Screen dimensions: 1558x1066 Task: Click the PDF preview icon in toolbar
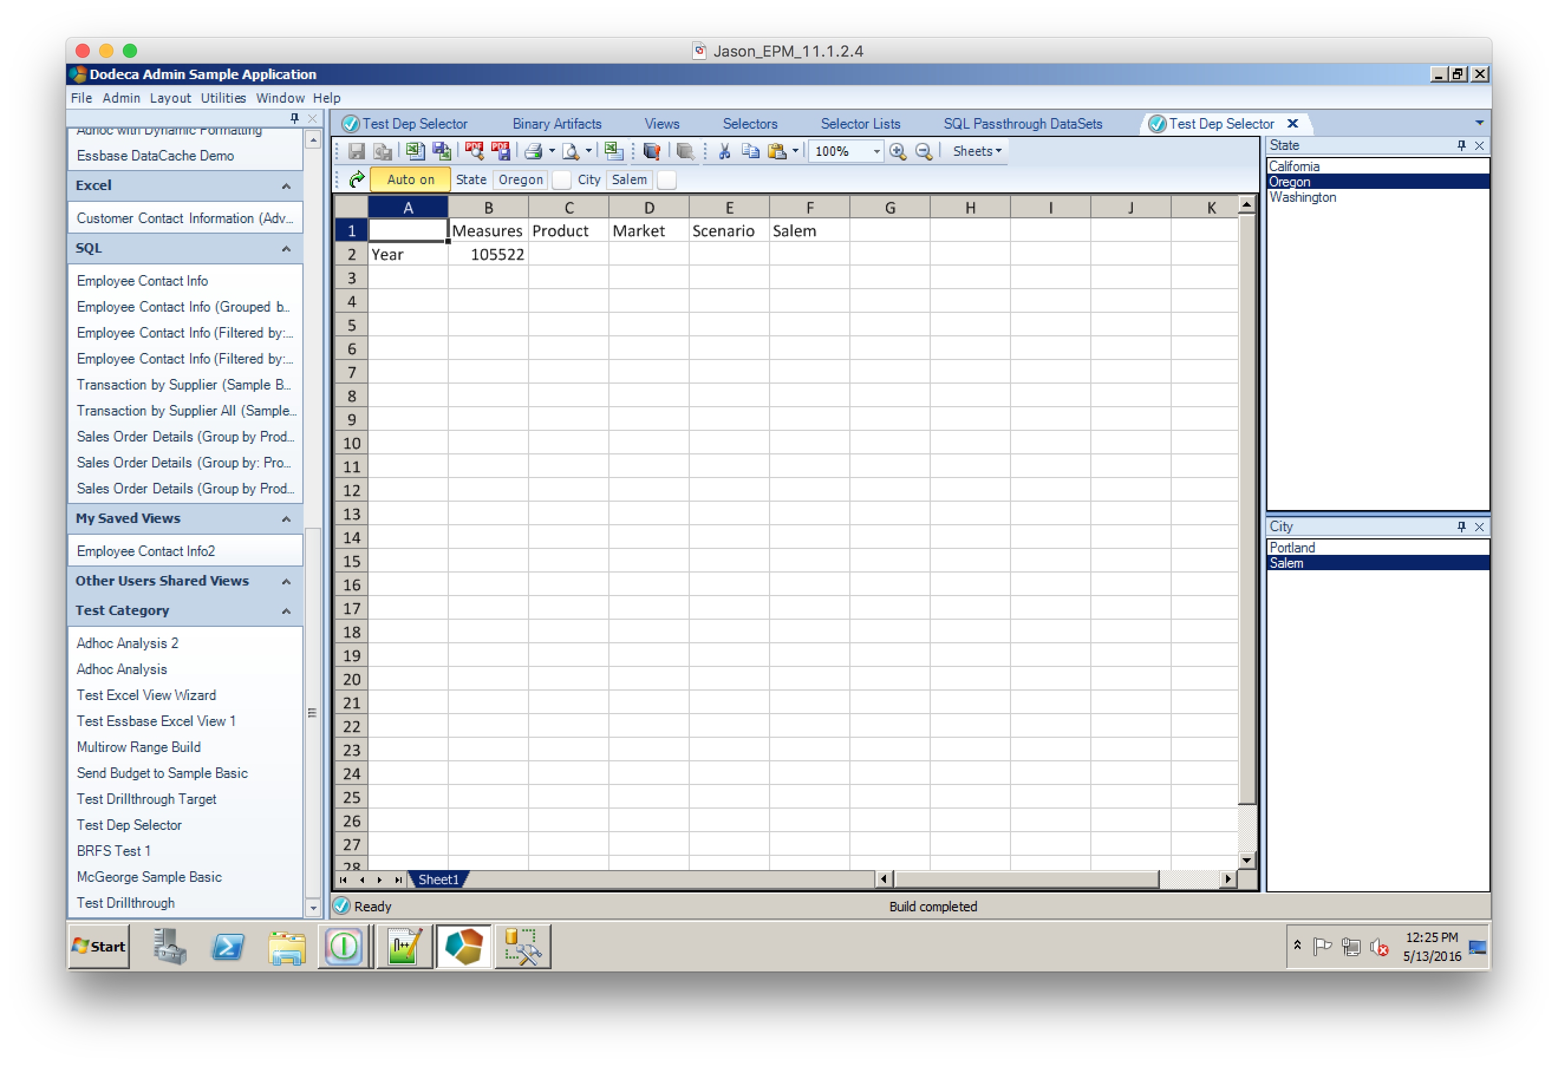(475, 151)
